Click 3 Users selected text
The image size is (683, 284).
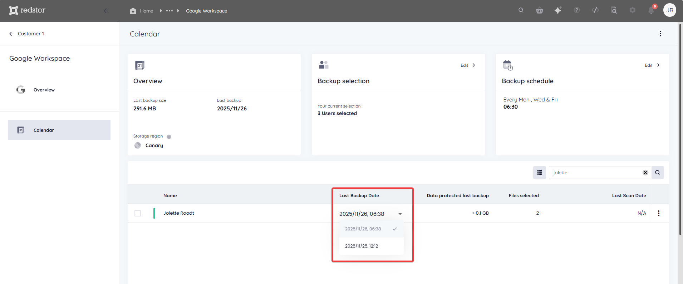(x=337, y=113)
